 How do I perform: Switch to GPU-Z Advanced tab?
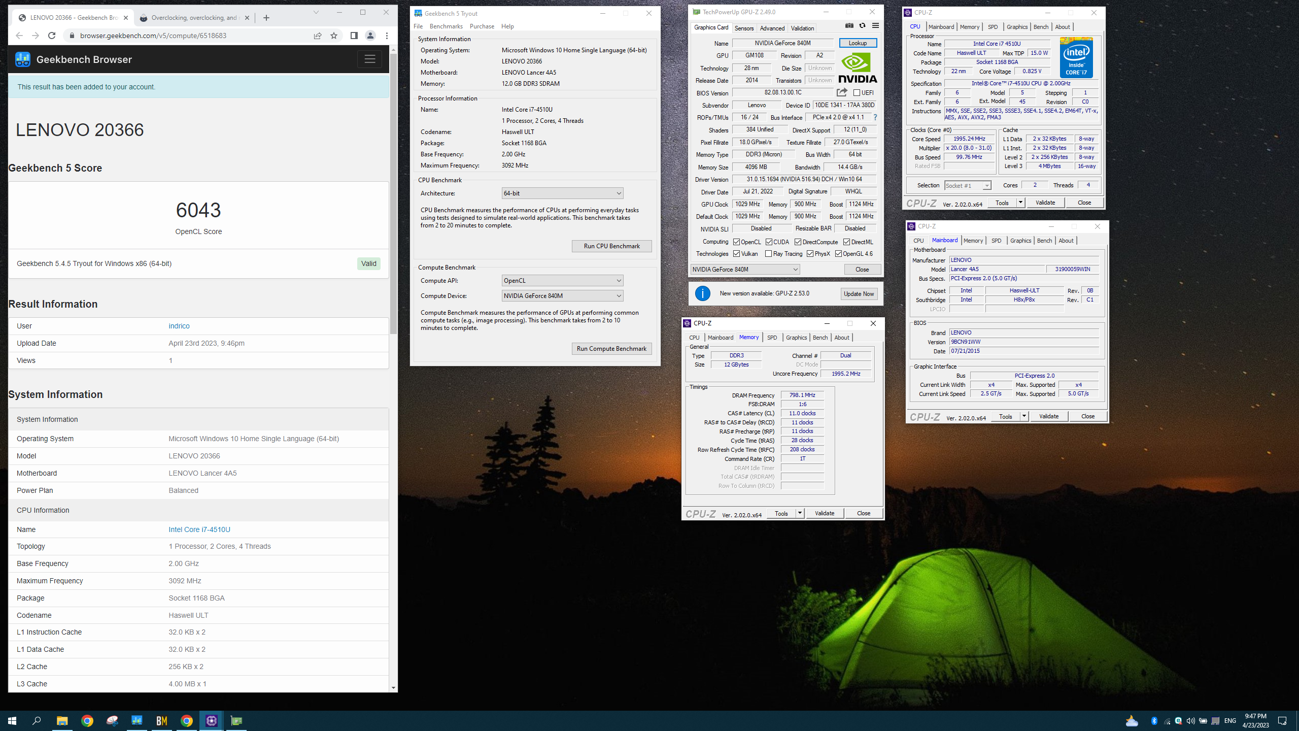pos(772,28)
